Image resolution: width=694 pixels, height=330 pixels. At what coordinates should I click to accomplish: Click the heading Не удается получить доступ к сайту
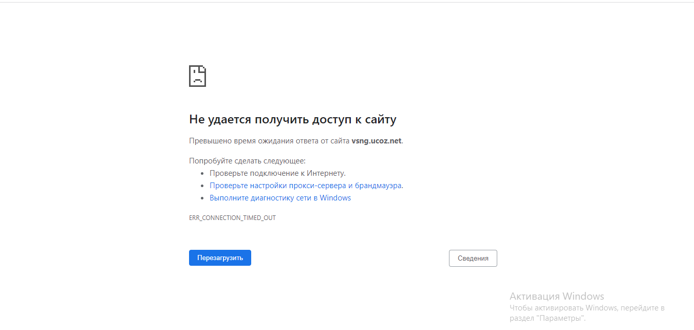click(293, 119)
